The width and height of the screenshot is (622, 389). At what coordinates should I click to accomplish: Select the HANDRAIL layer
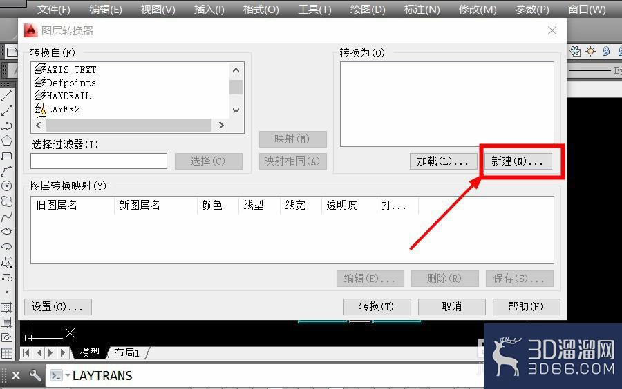[x=63, y=96]
